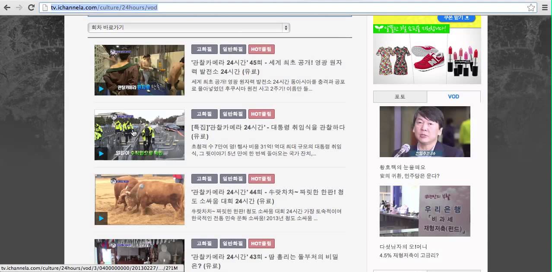This screenshot has width=552, height=272.
Task: Select 고화질 for episode 44
Action: tap(204, 179)
